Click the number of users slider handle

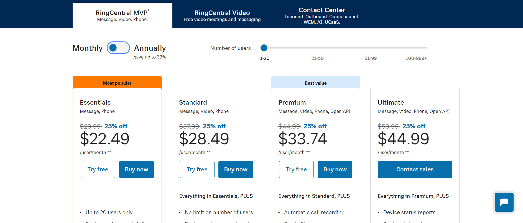[264, 48]
